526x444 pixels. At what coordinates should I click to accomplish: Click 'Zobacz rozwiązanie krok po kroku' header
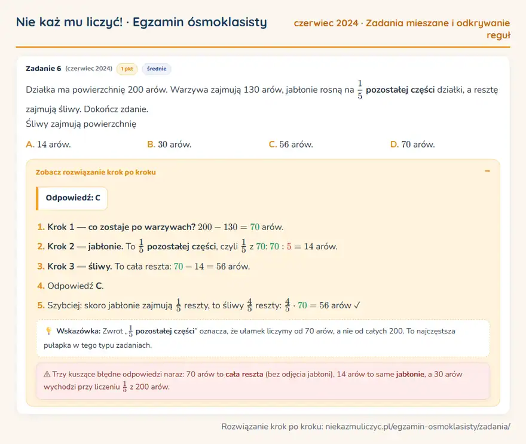click(96, 172)
